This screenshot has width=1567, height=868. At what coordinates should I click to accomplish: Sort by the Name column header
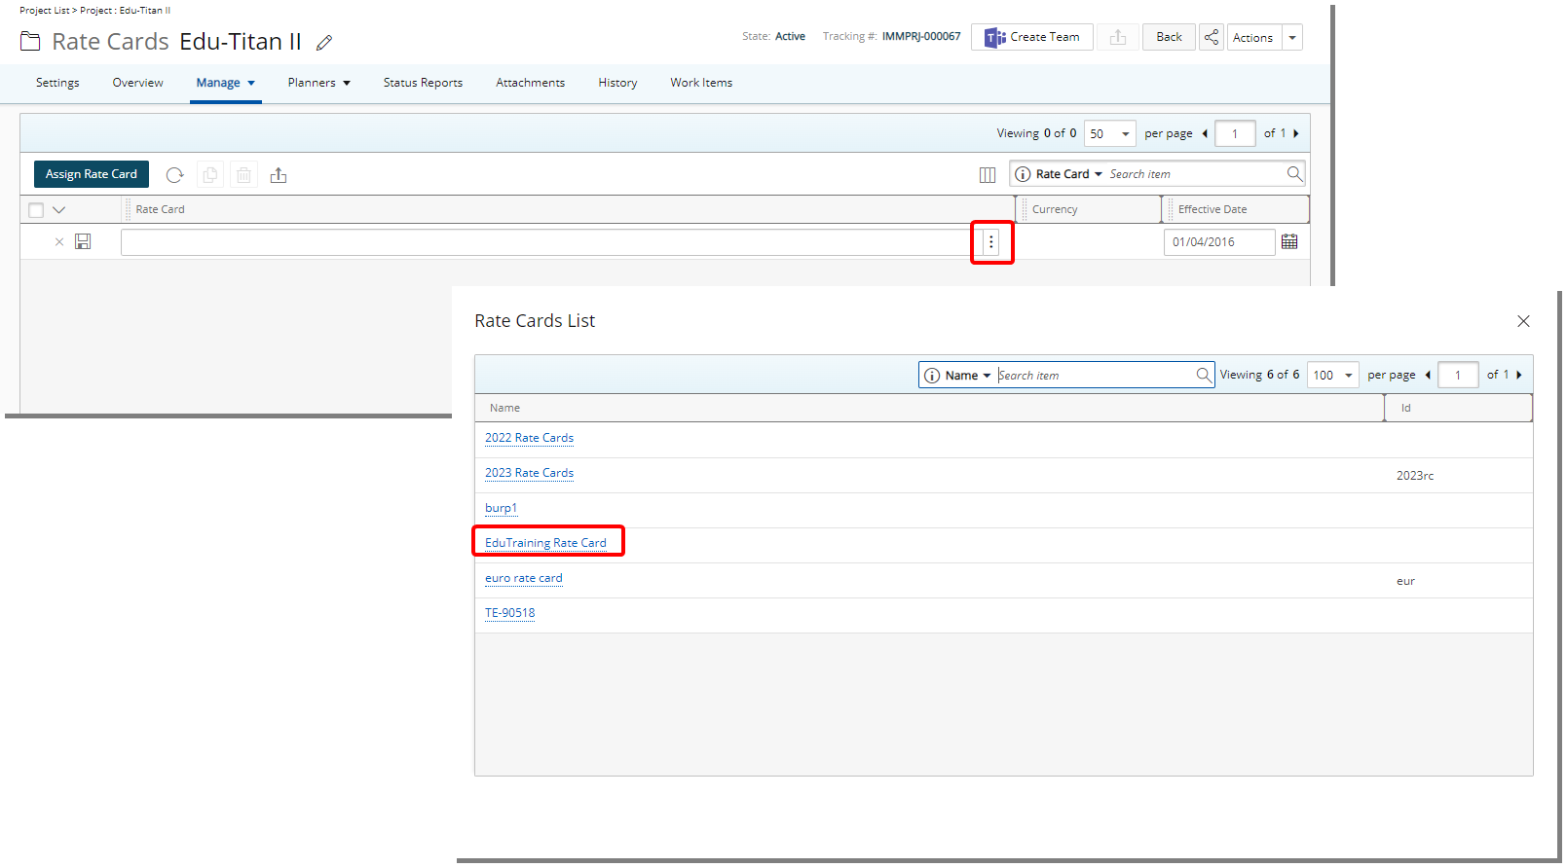click(504, 409)
